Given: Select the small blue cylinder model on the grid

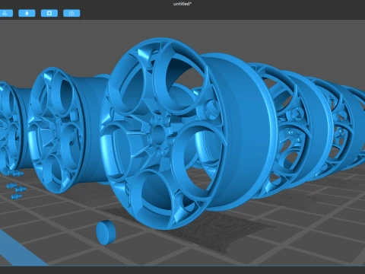Looking at the screenshot, I should tap(106, 232).
